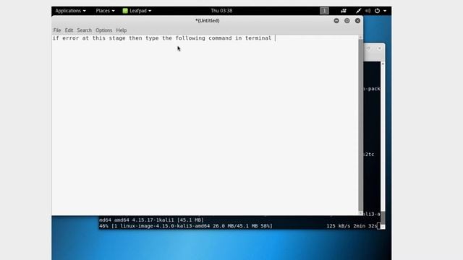The height and width of the screenshot is (260, 463).
Task: Click the word 'command' in the editor
Action: pyautogui.click(x=220, y=38)
